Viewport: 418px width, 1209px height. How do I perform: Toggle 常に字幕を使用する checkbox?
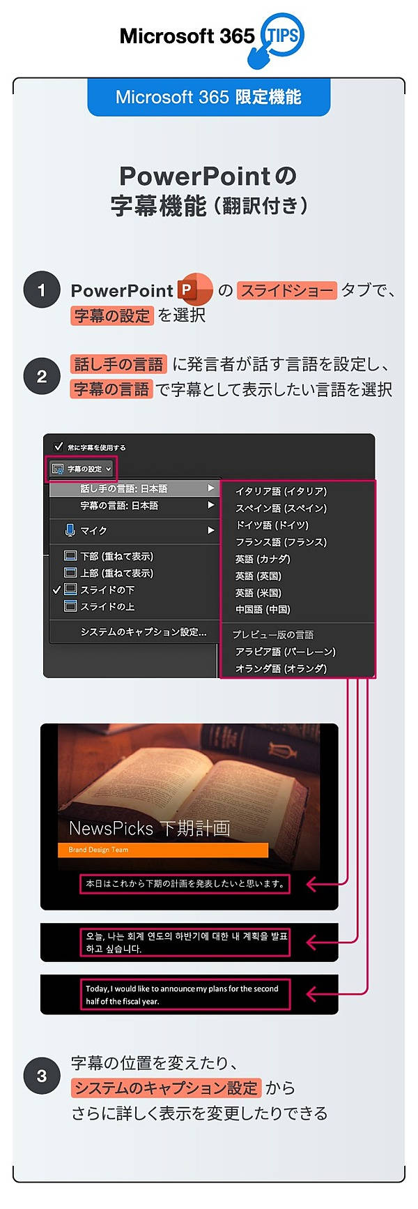tap(59, 446)
